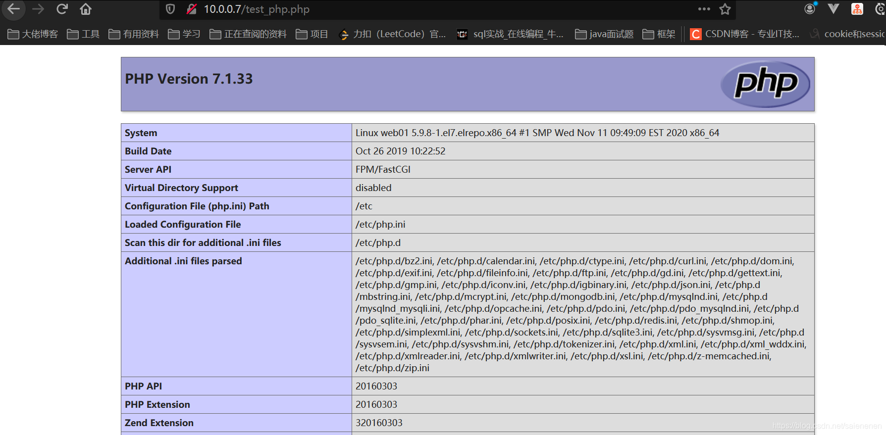
Task: Open the 工具 bookmark folder
Action: [83, 34]
